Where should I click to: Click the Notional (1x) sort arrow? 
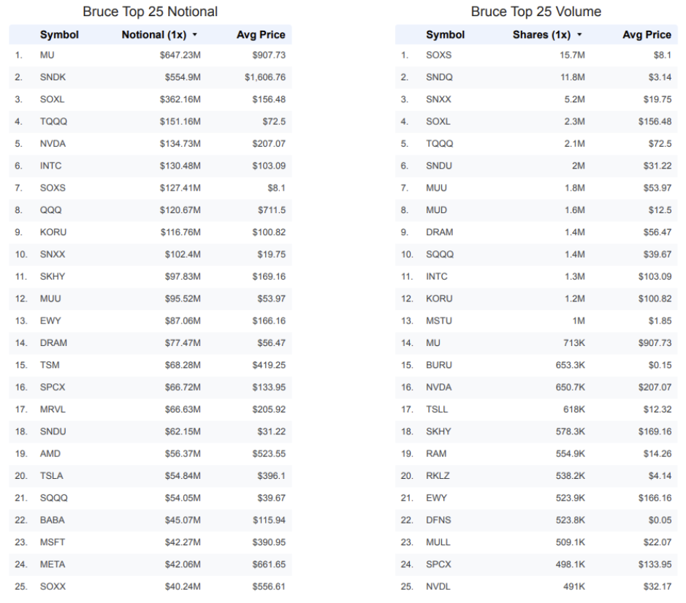pos(194,34)
